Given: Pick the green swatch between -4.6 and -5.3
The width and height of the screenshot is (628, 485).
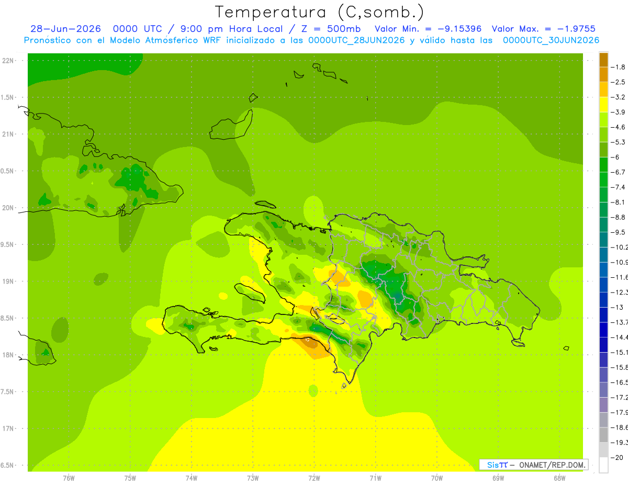Looking at the screenshot, I should click(x=603, y=134).
